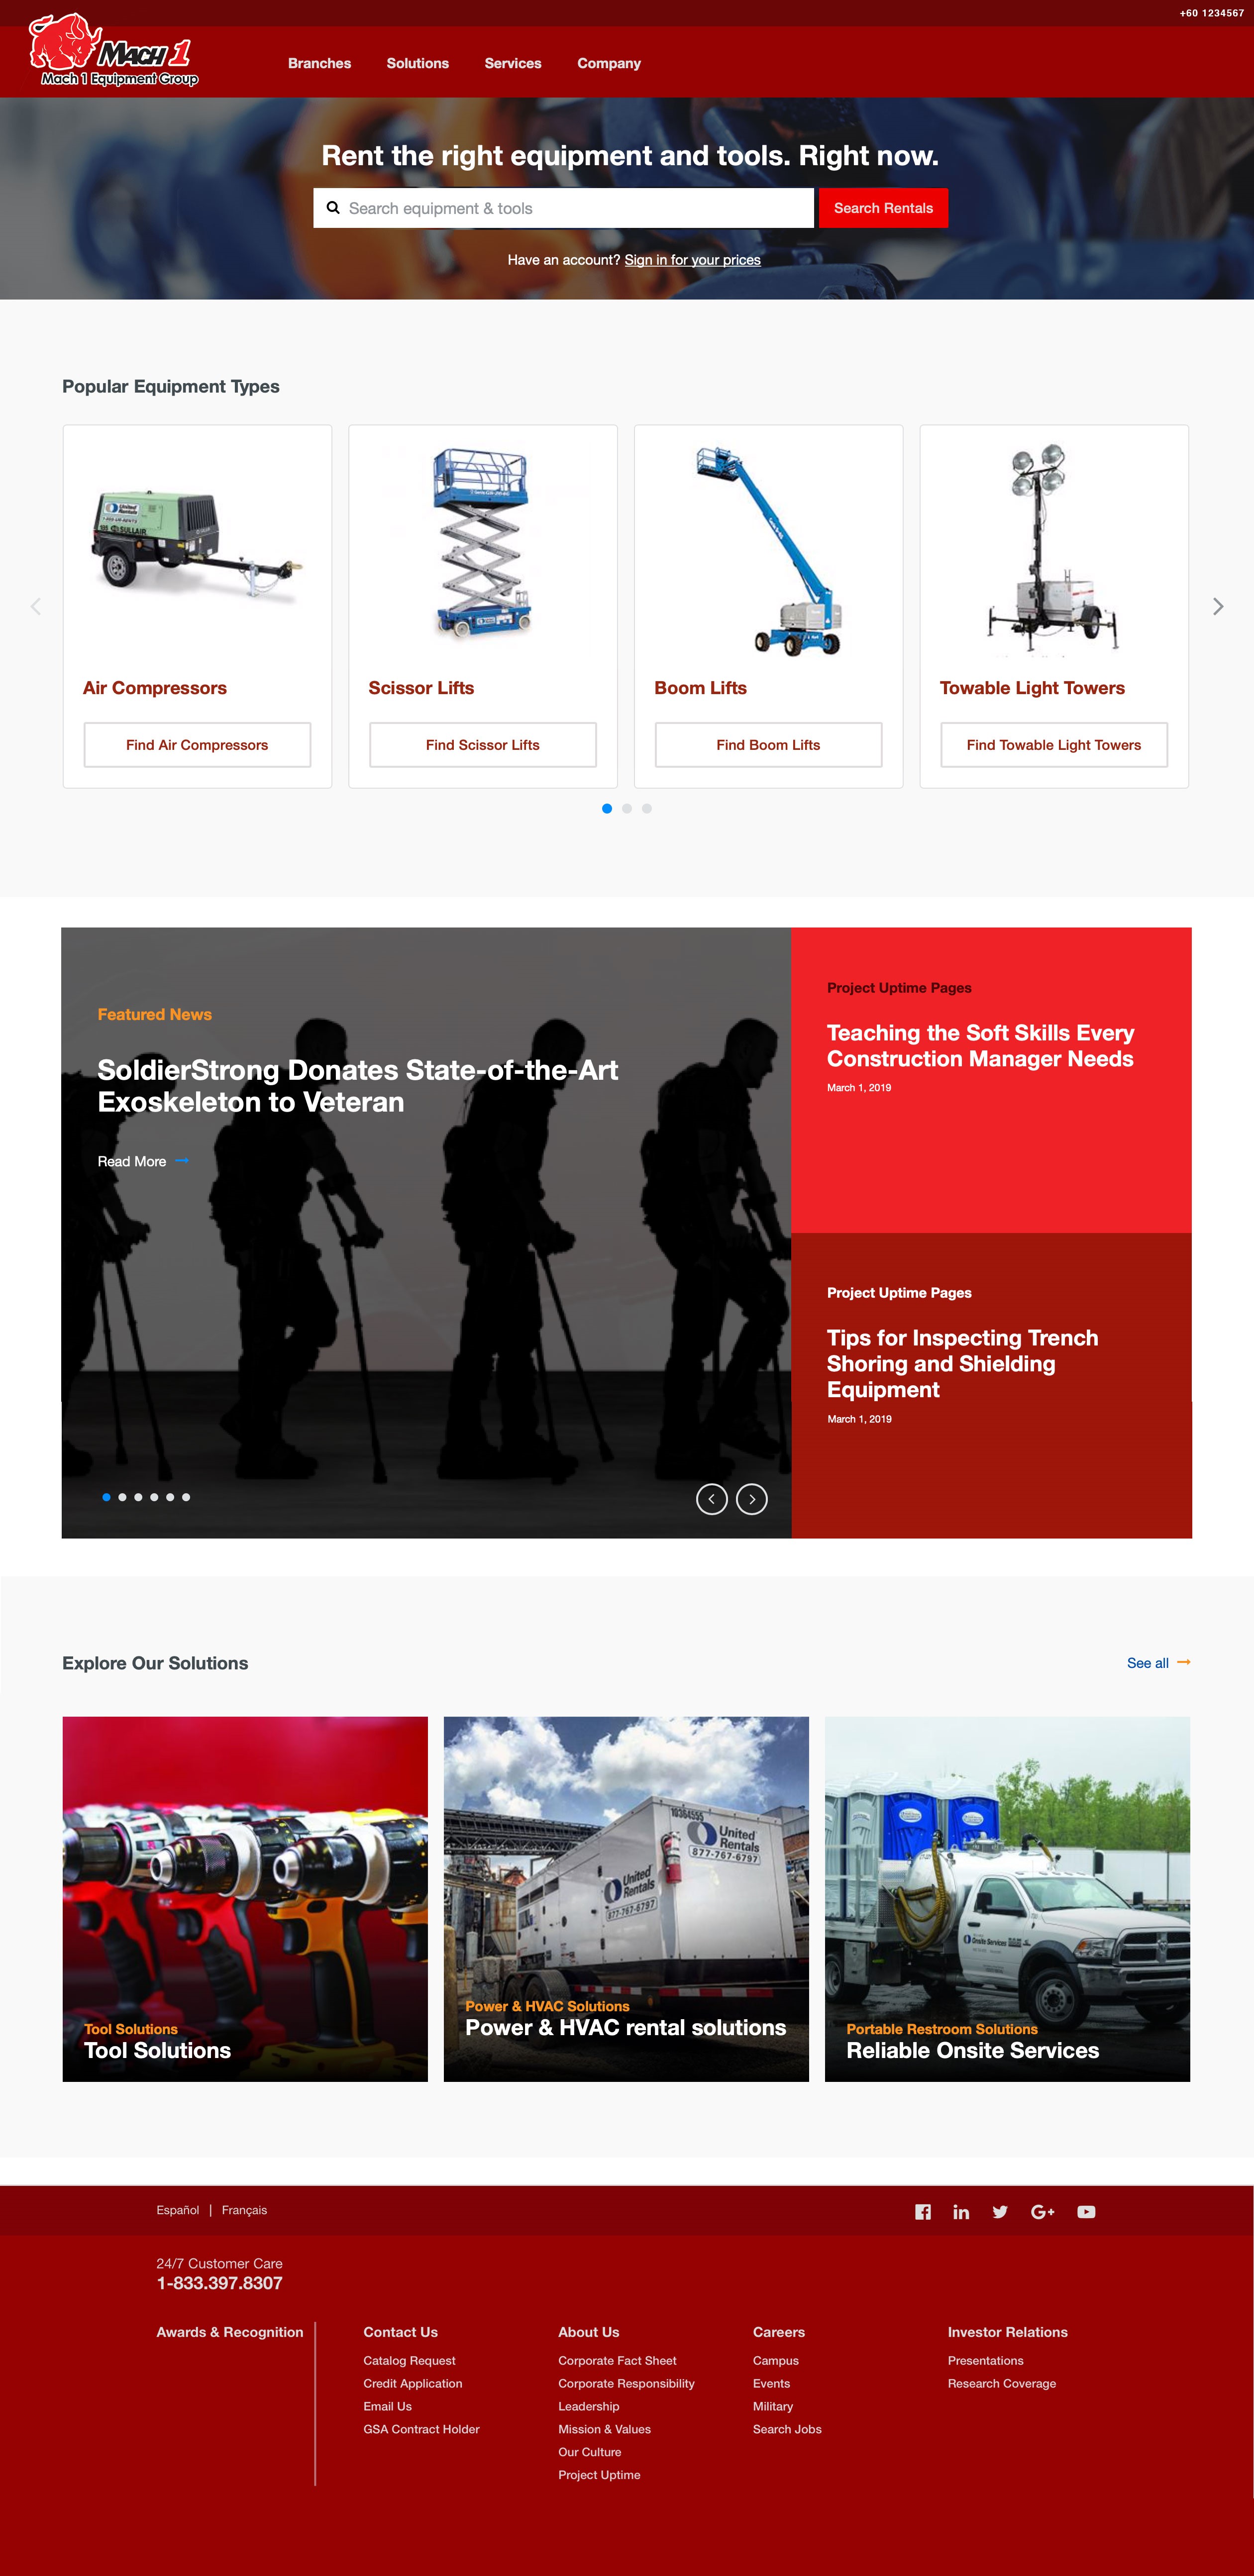1254x2576 pixels.
Task: Click Sign in for your prices link
Action: tap(693, 260)
